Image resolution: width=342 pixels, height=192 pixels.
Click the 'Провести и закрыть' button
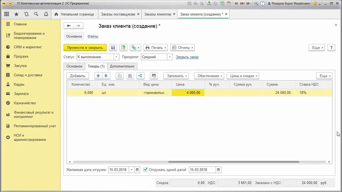tap(85, 47)
